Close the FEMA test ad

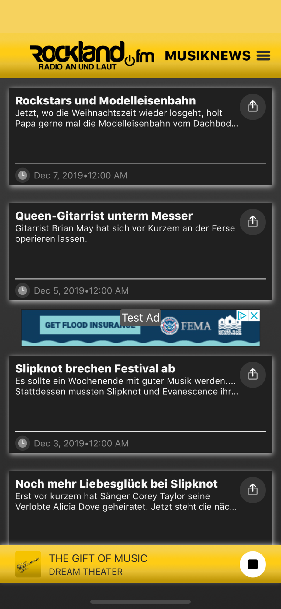click(x=254, y=316)
